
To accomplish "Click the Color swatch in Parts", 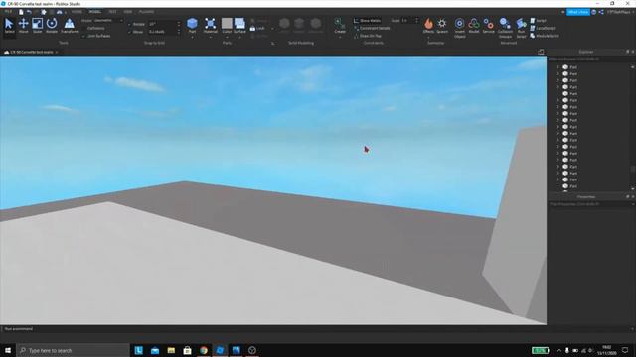I will pos(227,24).
